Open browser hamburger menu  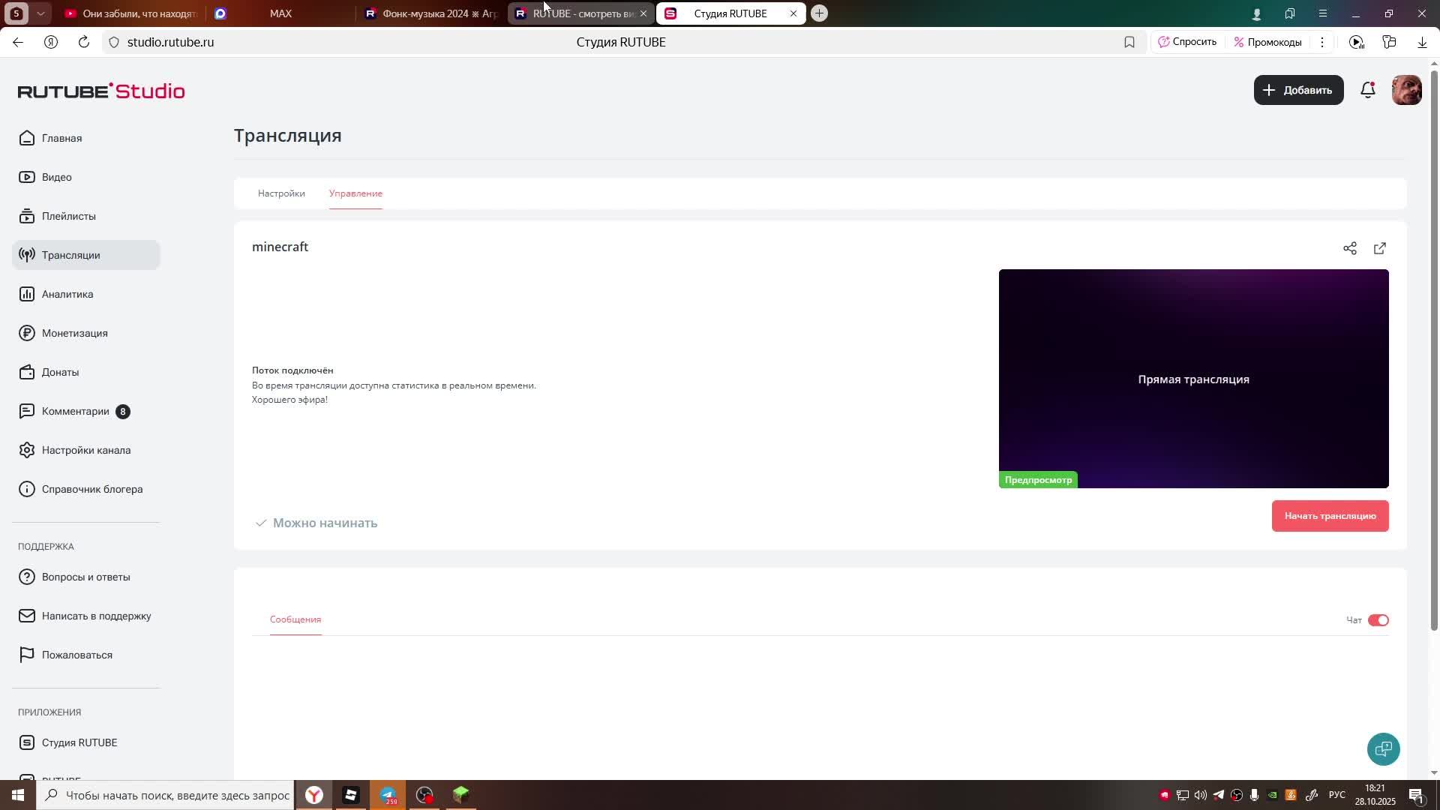(x=1323, y=13)
